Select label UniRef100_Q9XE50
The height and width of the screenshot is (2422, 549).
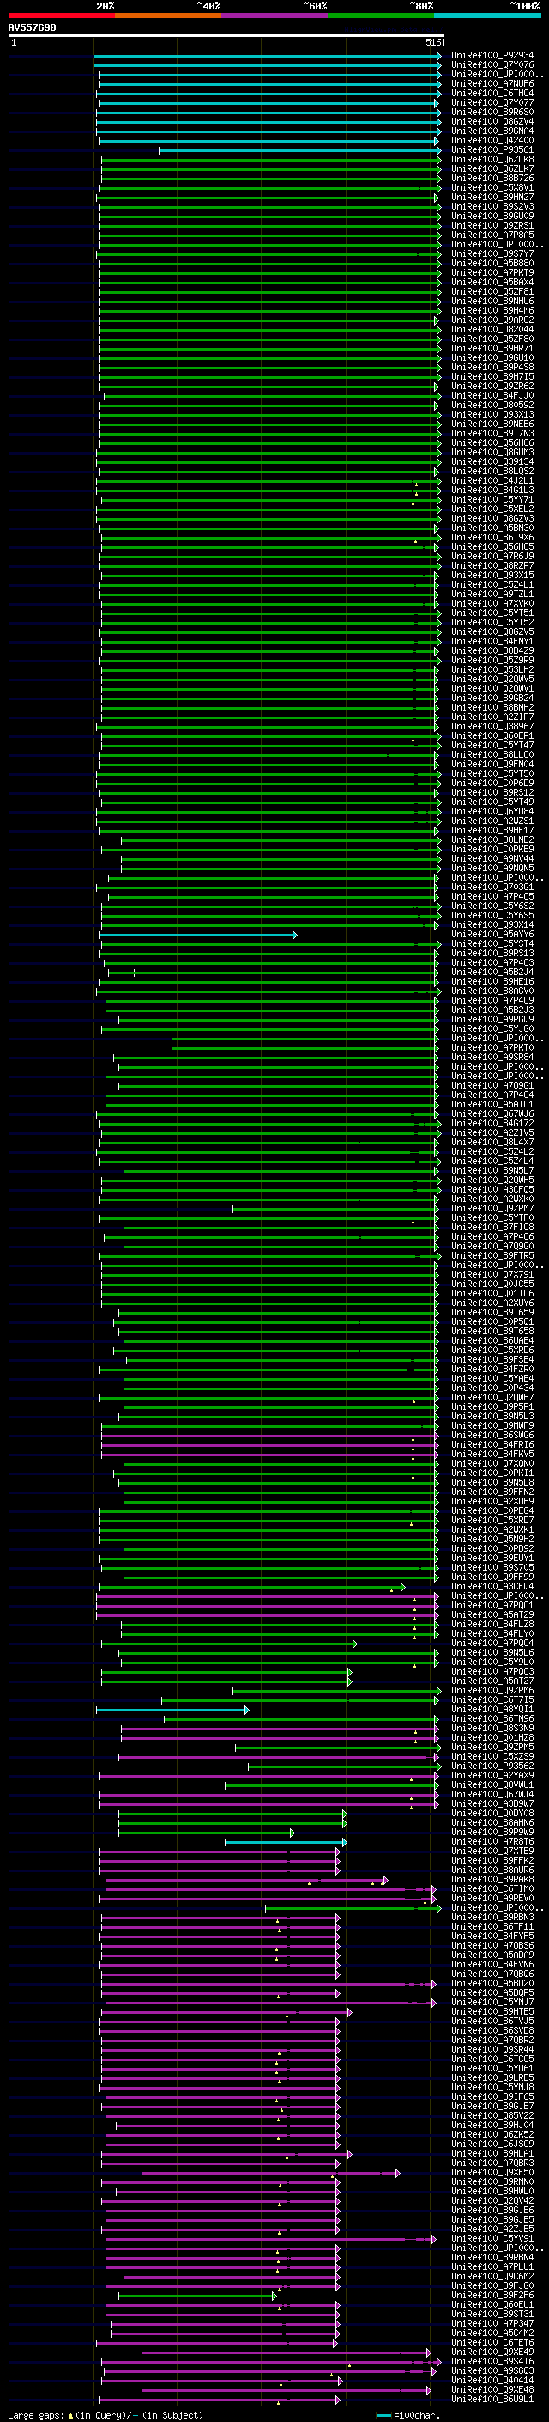(x=492, y=2174)
